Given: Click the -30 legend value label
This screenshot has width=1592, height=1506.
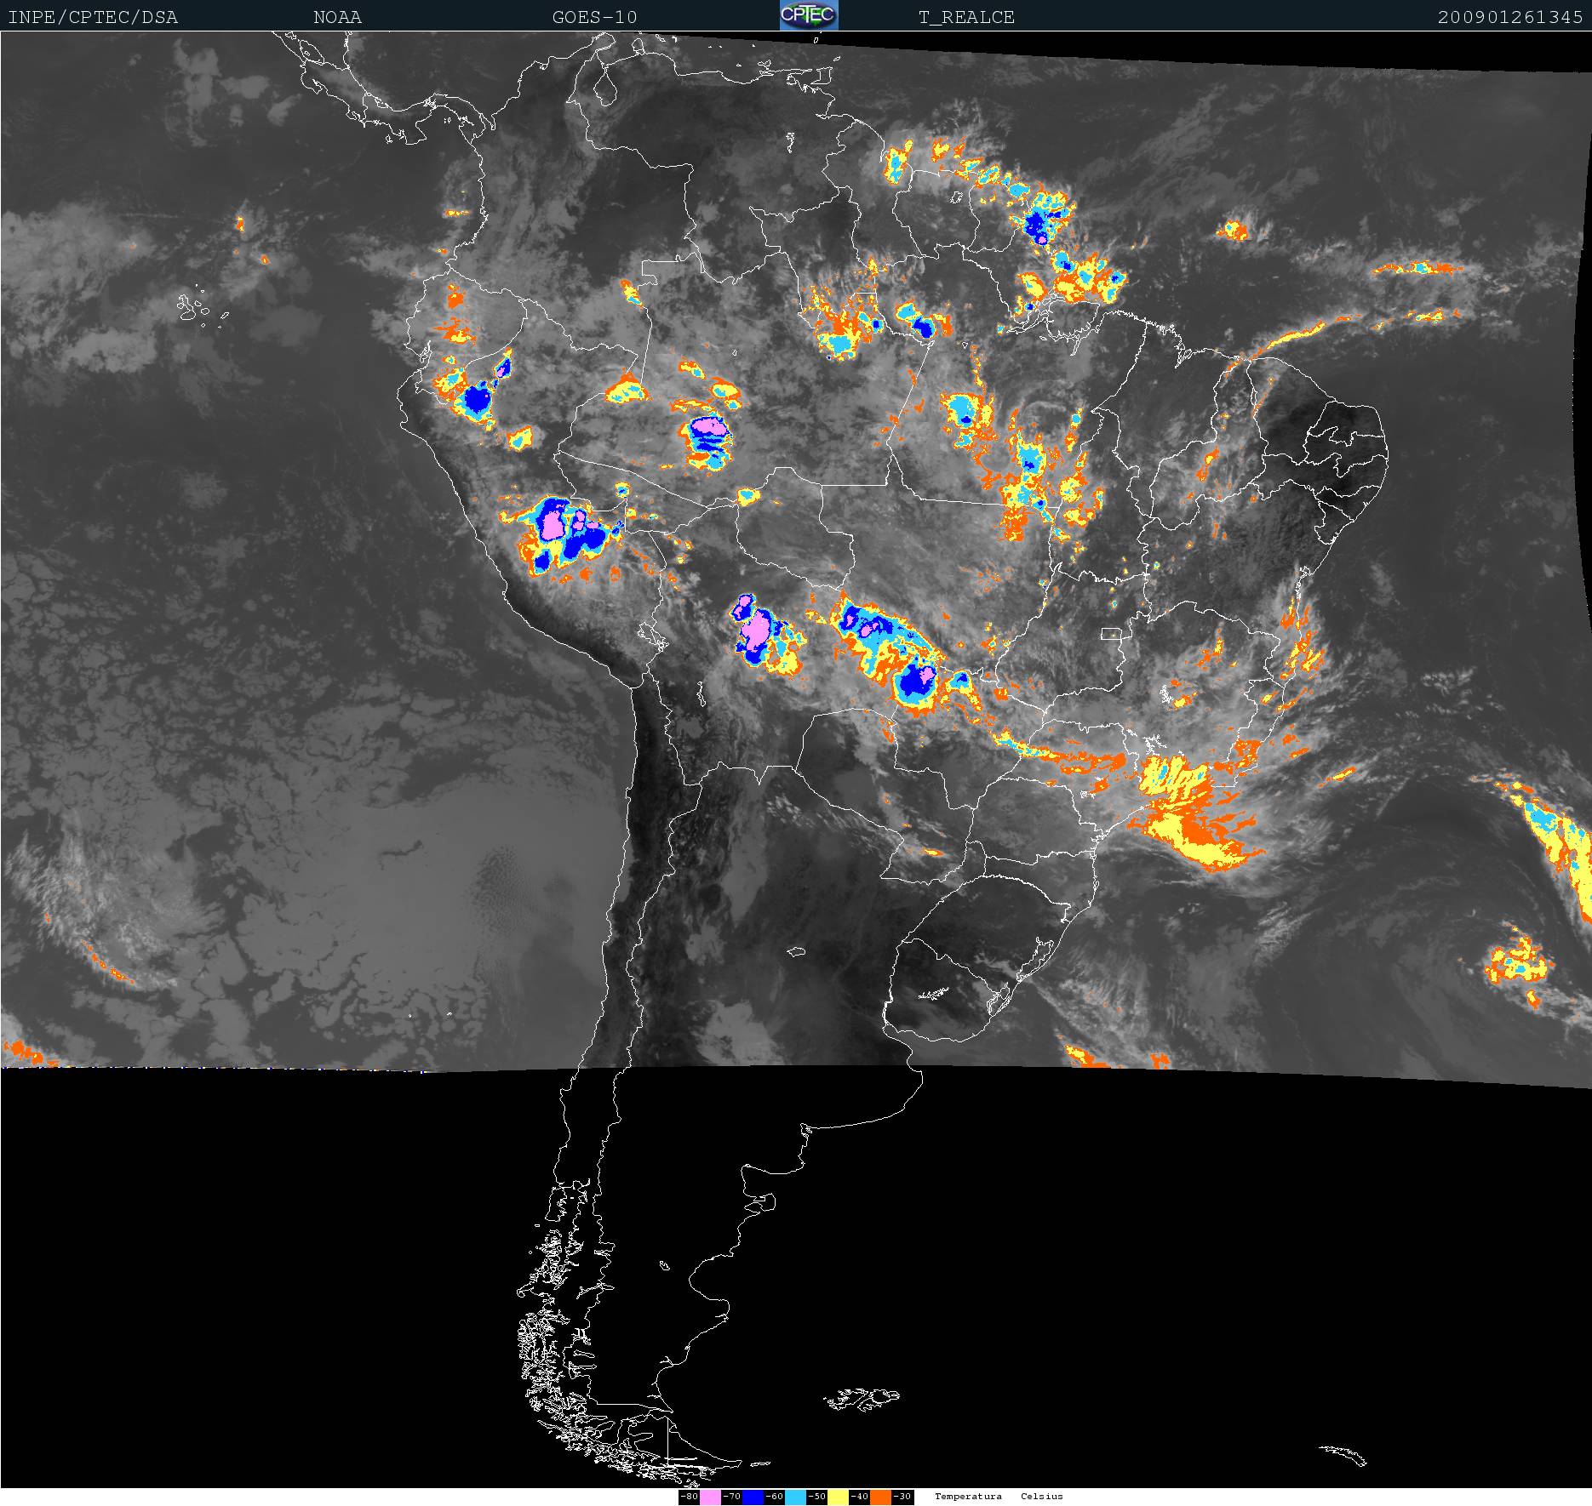Looking at the screenshot, I should click(902, 1497).
